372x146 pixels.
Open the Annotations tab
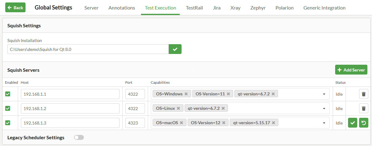[122, 8]
